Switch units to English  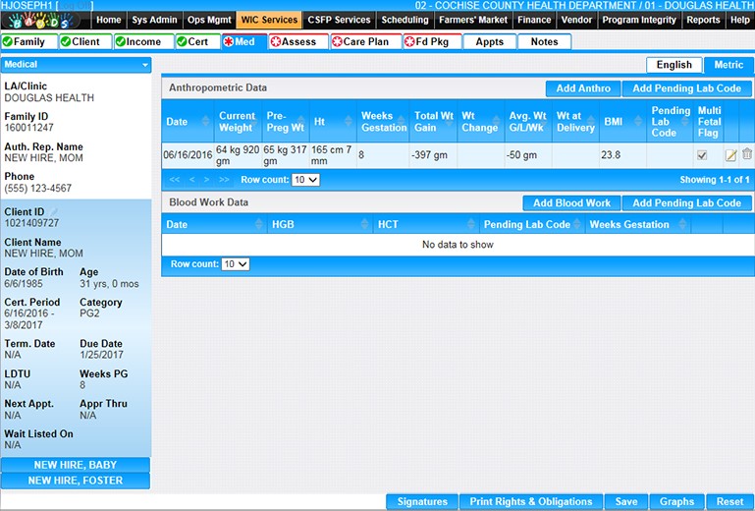(674, 65)
